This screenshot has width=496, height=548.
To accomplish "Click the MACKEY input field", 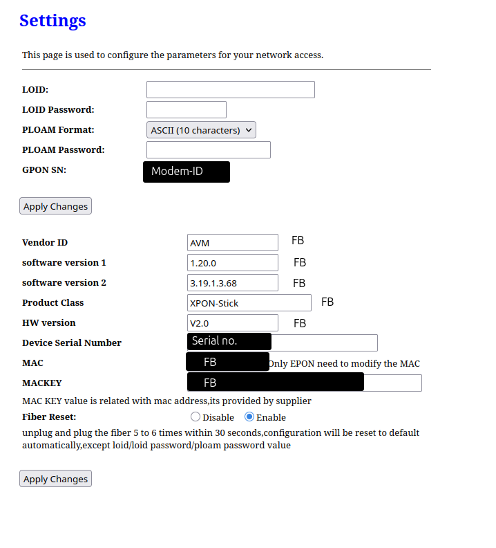I will click(305, 383).
